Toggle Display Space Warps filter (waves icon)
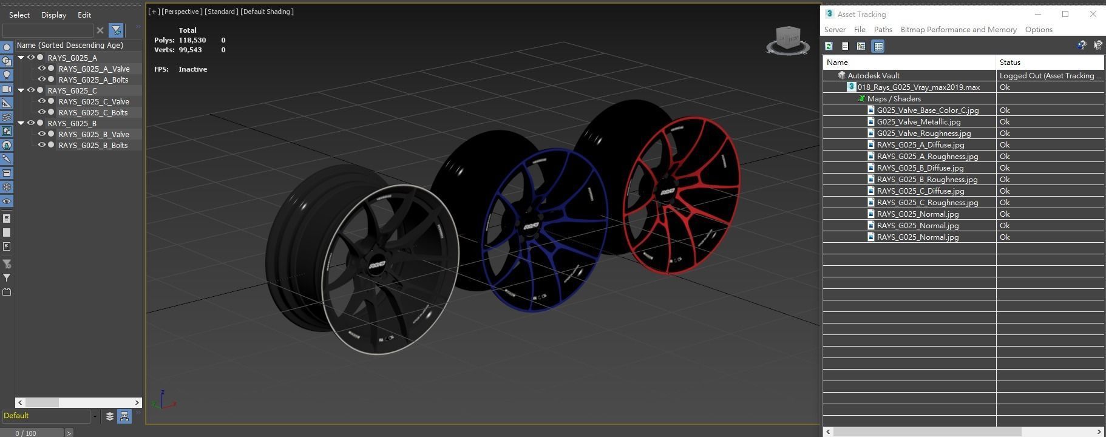The width and height of the screenshot is (1106, 437). 7,117
